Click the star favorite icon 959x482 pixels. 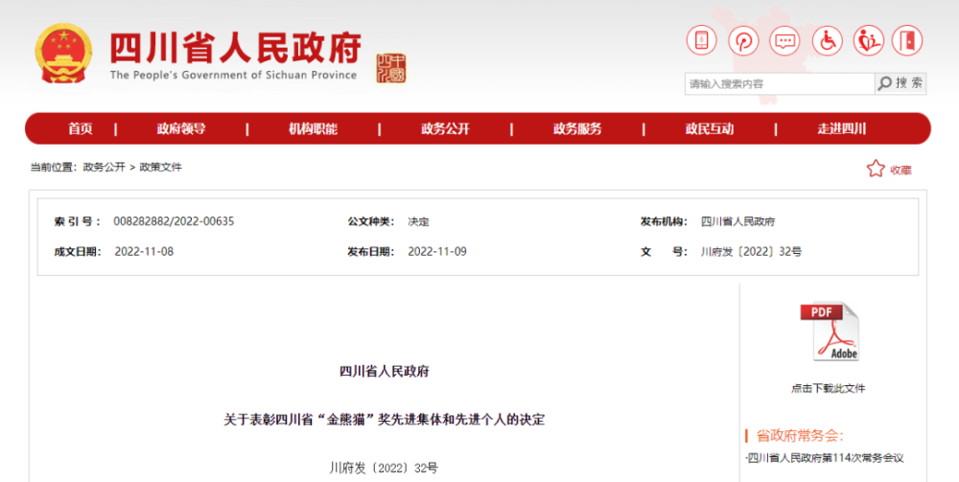pos(876,169)
